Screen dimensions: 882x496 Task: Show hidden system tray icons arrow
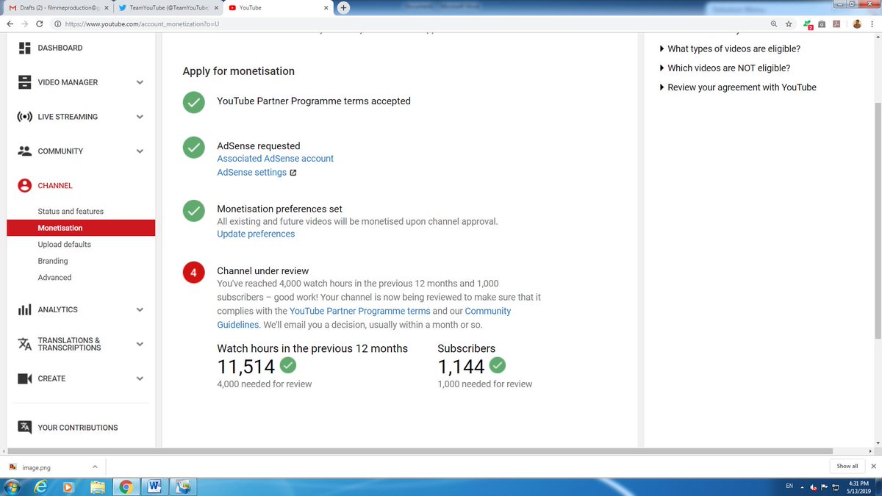point(802,486)
